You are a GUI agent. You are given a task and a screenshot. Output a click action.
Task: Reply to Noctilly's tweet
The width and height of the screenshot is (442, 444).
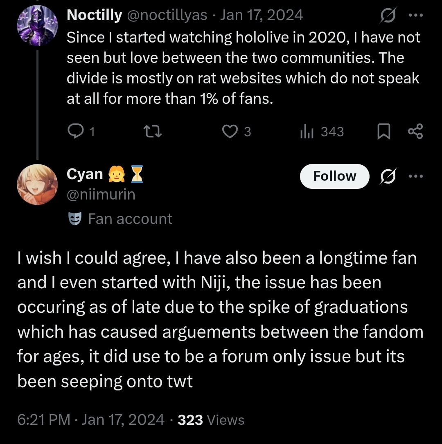click(x=75, y=131)
